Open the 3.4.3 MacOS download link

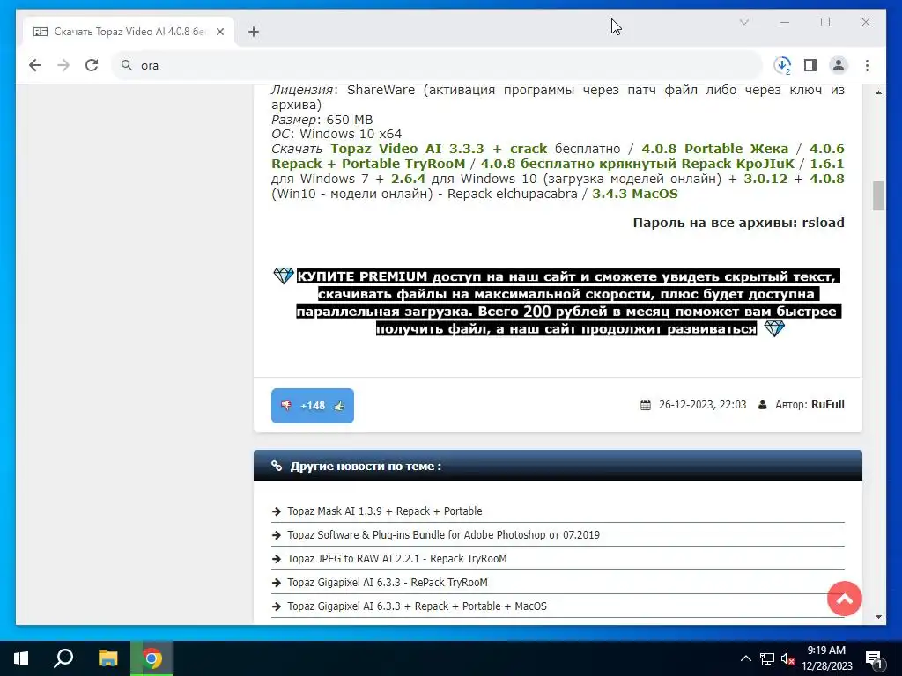pos(635,194)
